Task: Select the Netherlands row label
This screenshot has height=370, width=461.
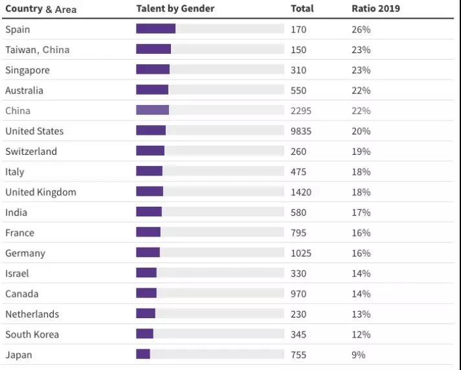Action: pos(32,314)
